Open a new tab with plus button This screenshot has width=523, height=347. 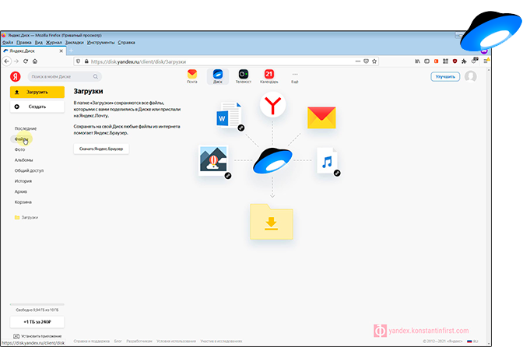71,51
